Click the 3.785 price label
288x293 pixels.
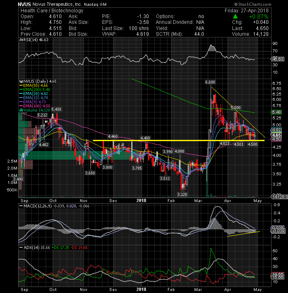137,168
